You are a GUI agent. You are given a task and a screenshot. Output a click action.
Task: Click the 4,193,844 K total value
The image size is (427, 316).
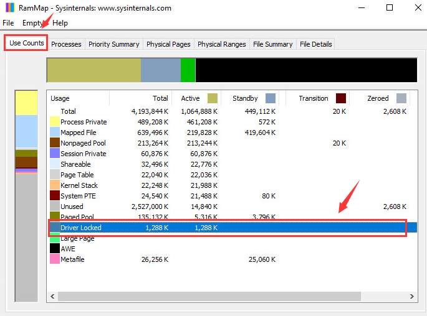[x=150, y=111]
